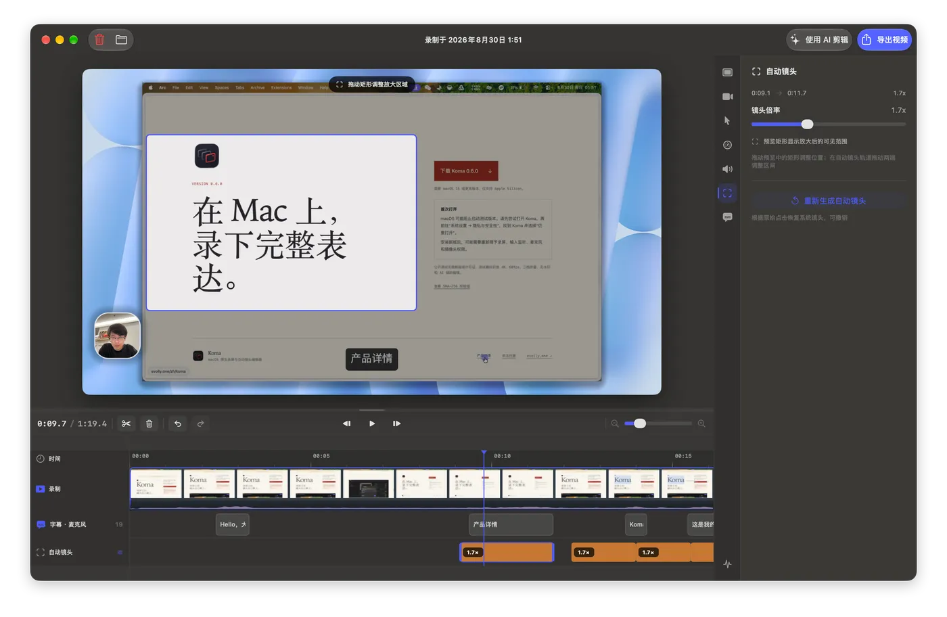Click the blue-outlined zoom rectangle in the preview
The height and width of the screenshot is (617, 947).
pos(281,223)
